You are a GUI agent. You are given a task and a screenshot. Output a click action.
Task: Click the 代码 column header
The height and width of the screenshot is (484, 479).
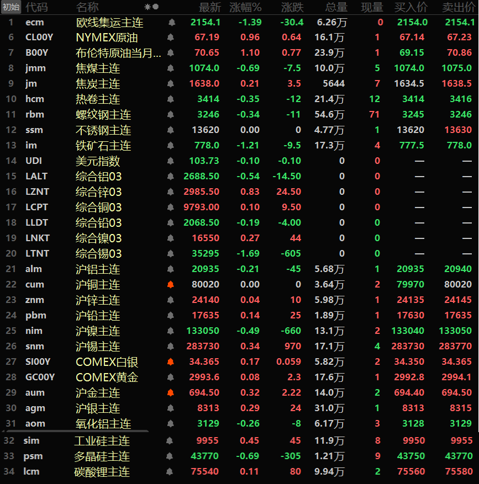(36, 7)
